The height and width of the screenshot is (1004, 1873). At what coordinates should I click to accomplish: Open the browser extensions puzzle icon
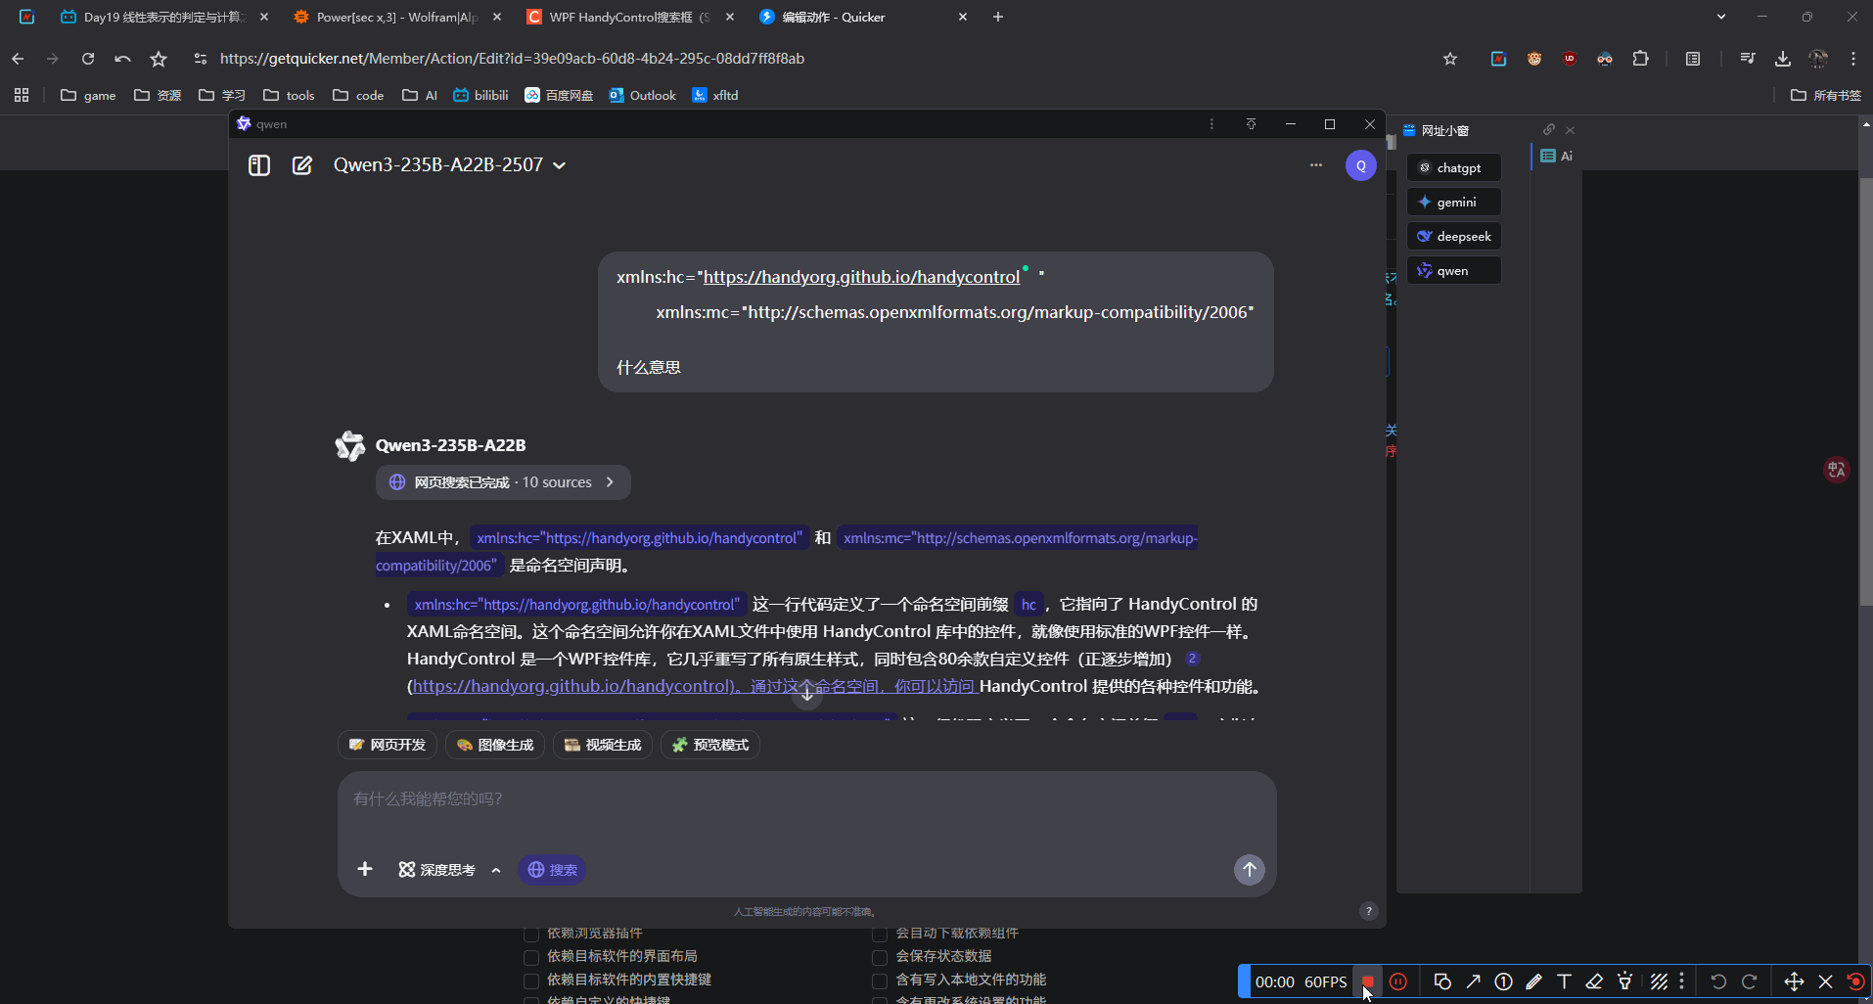[x=1641, y=59]
